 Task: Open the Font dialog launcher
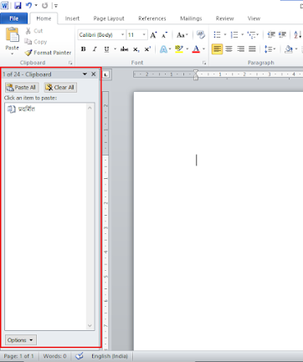tap(204, 63)
